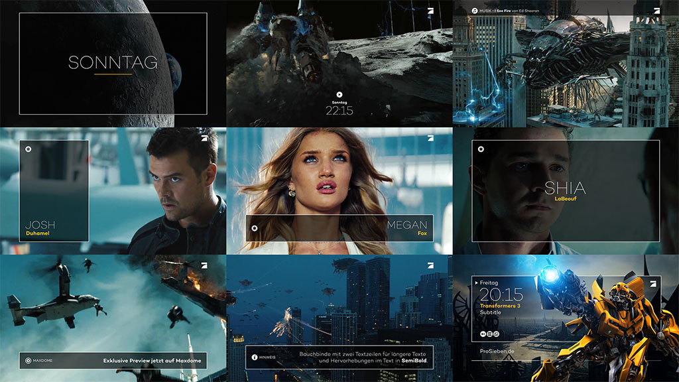Click the yellow Fox surname
This screenshot has height=382, width=679.
click(x=422, y=233)
